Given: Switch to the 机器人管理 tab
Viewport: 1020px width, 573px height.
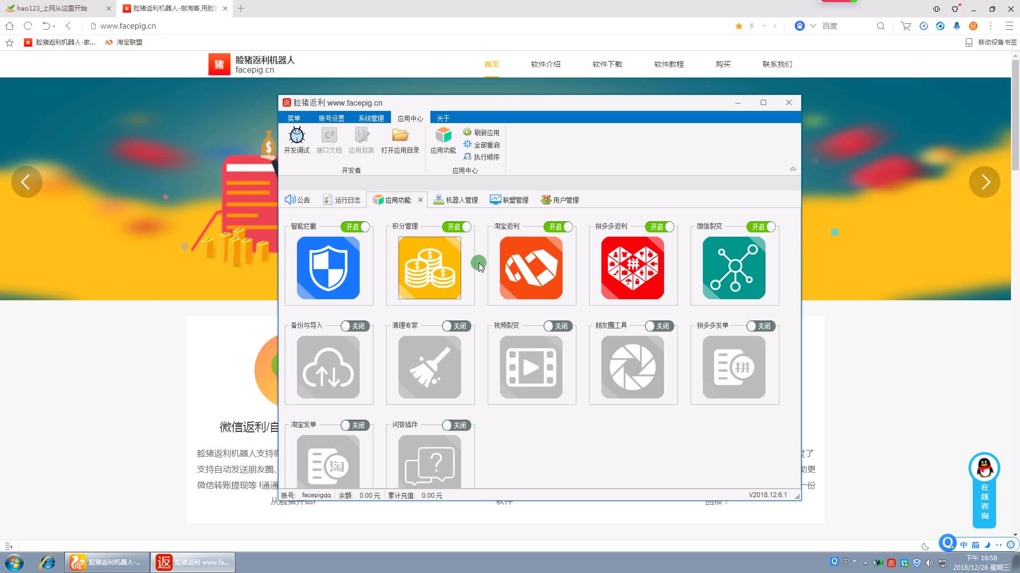Looking at the screenshot, I should coord(456,199).
